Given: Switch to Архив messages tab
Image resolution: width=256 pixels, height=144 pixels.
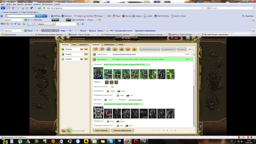Looking at the screenshot, I should tap(121, 44).
